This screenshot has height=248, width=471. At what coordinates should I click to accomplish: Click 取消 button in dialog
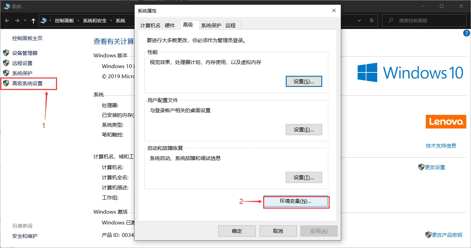[x=278, y=231]
